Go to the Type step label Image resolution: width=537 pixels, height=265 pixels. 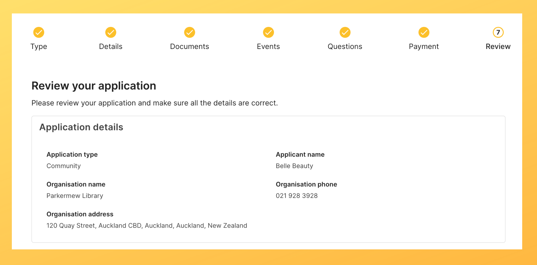pyautogui.click(x=39, y=47)
